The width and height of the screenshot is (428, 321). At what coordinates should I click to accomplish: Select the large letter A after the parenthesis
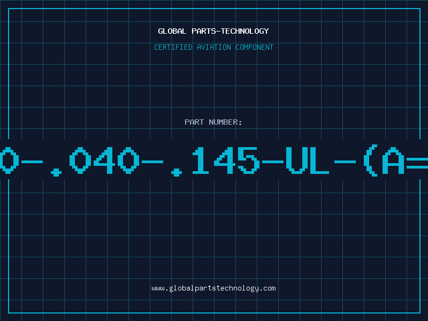tap(393, 160)
